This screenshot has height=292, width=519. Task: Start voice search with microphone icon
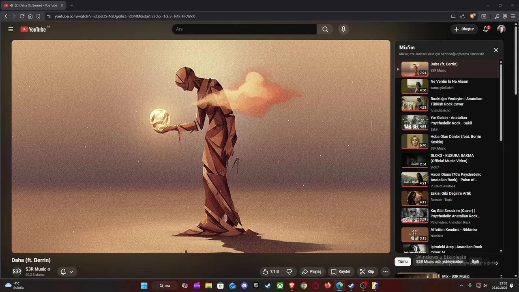[343, 29]
